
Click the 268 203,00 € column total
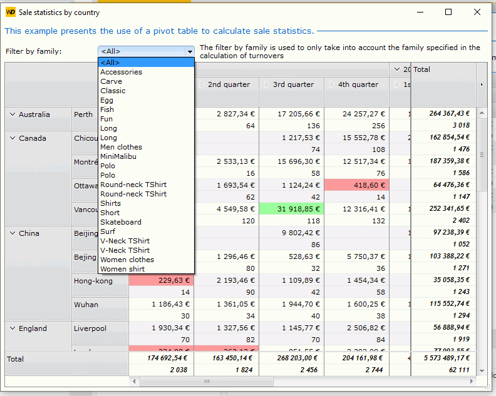tap(291, 358)
